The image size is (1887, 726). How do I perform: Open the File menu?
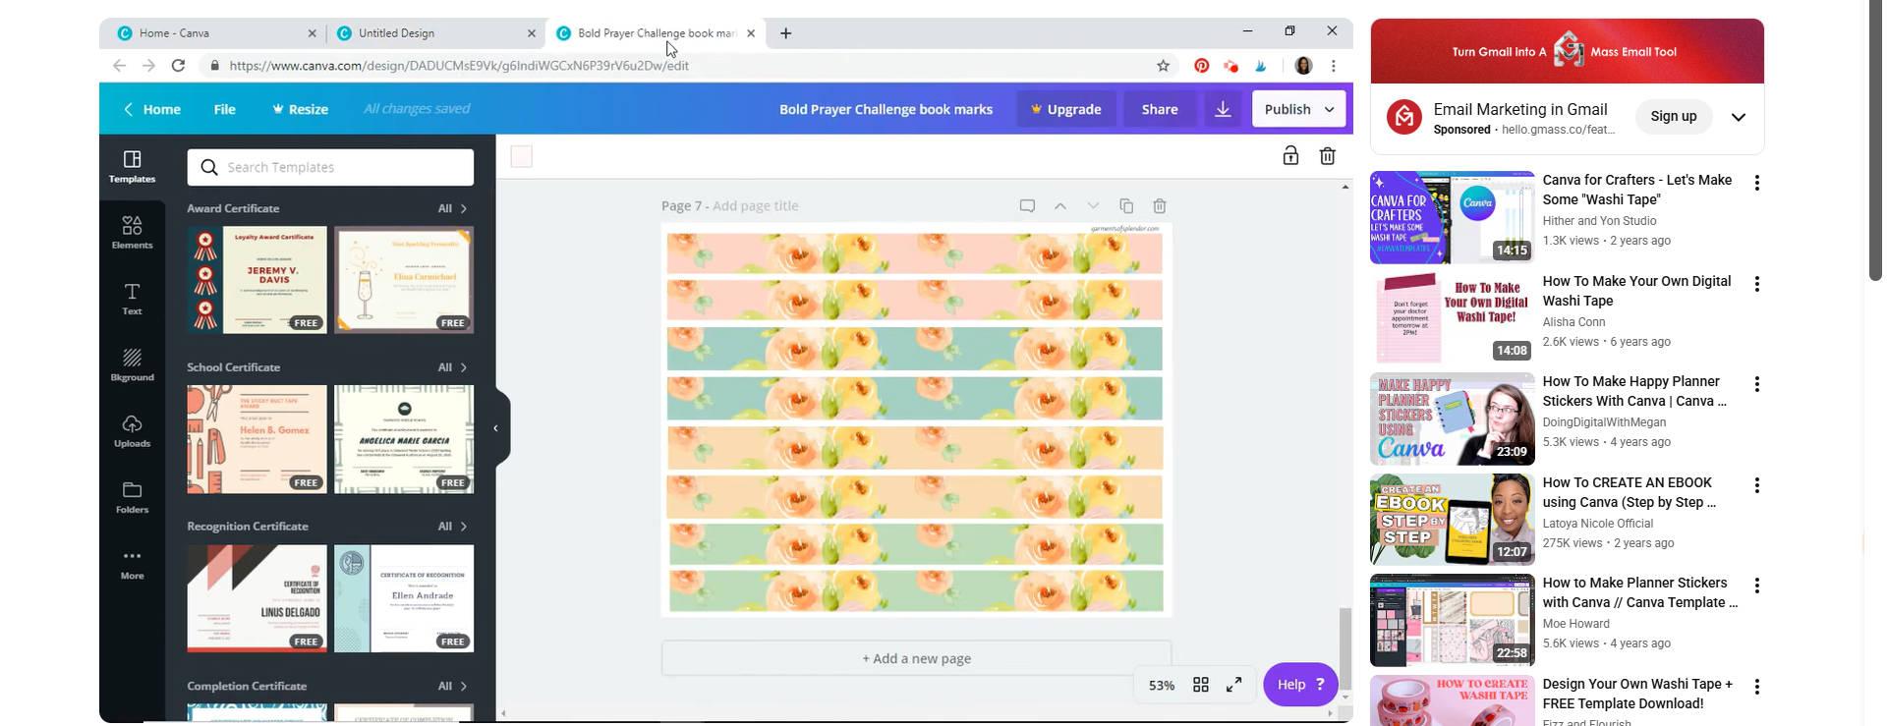224,109
